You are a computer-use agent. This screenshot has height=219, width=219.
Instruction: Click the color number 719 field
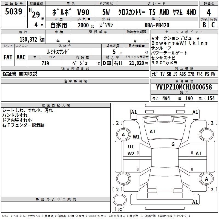point(45,63)
